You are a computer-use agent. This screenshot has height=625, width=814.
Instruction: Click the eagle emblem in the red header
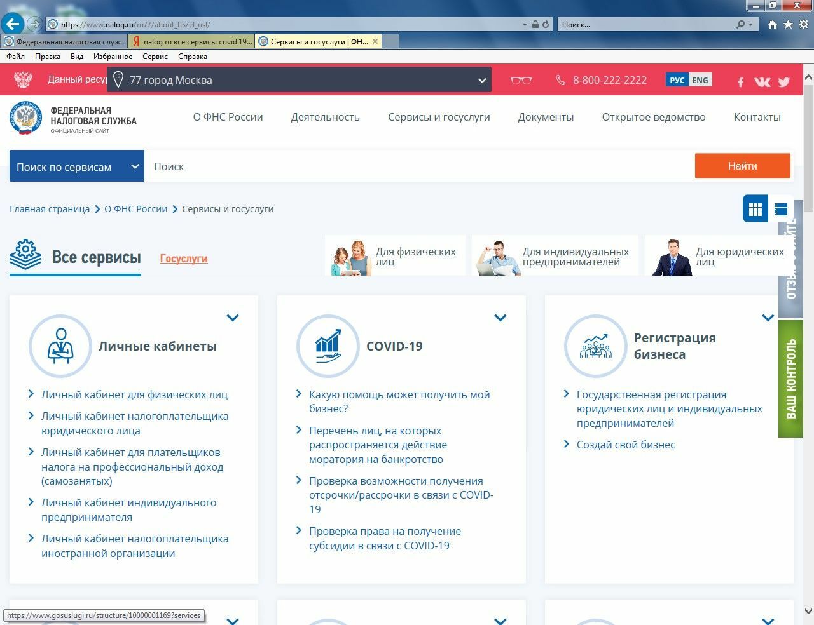tap(23, 80)
